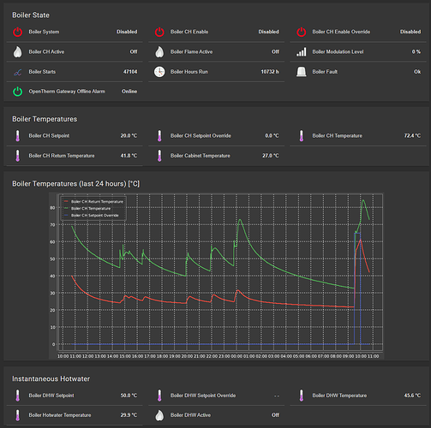Image resolution: width=431 pixels, height=428 pixels.
Task: Click the Boiler Starts value 47104
Action: point(130,72)
